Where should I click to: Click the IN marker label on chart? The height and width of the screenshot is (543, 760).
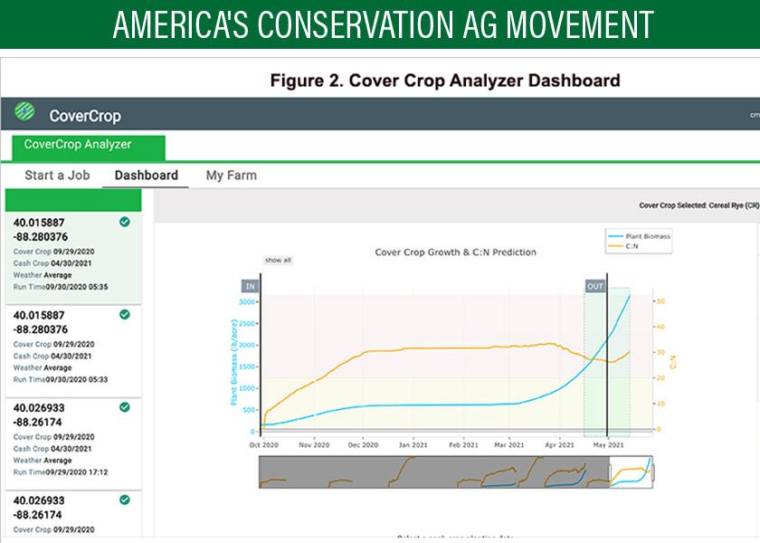pyautogui.click(x=250, y=286)
